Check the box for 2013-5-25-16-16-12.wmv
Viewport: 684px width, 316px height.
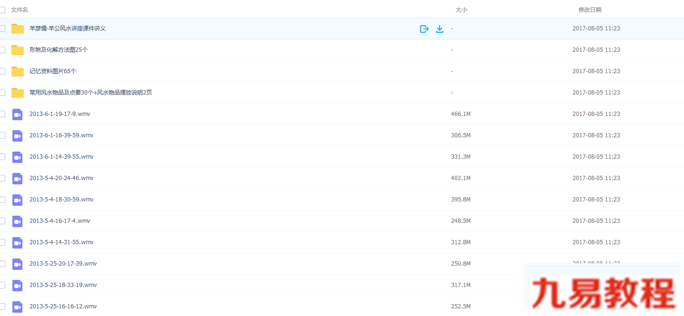pos(2,306)
